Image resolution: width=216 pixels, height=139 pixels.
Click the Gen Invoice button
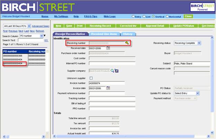pyautogui.click(x=207, y=26)
